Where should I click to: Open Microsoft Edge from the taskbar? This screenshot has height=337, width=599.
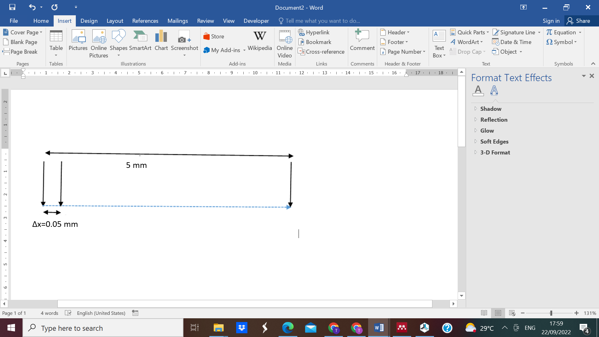(288, 328)
